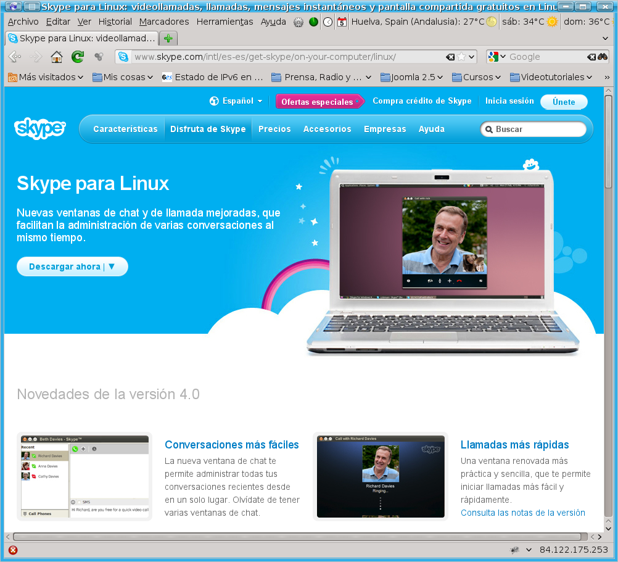The image size is (618, 562).
Task: Click the green circle status icon
Action: coord(314,22)
